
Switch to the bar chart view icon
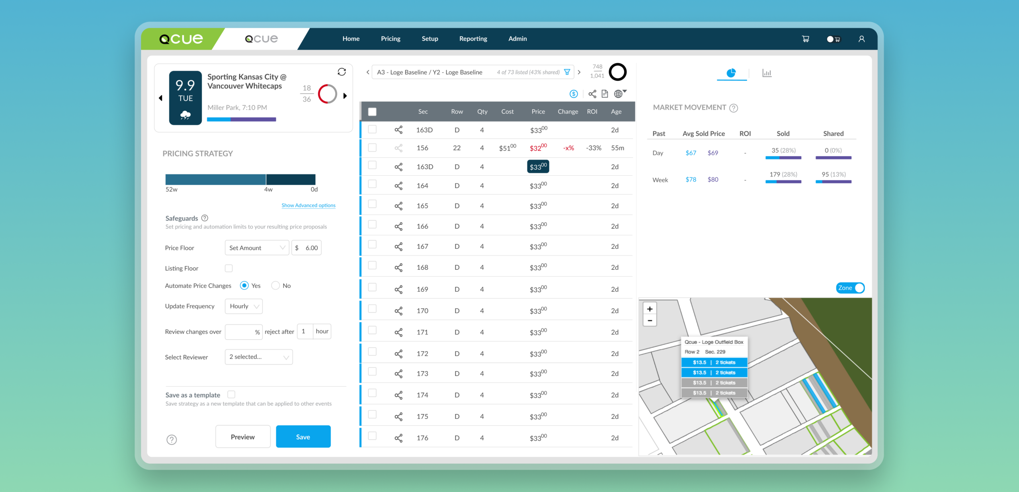(767, 73)
